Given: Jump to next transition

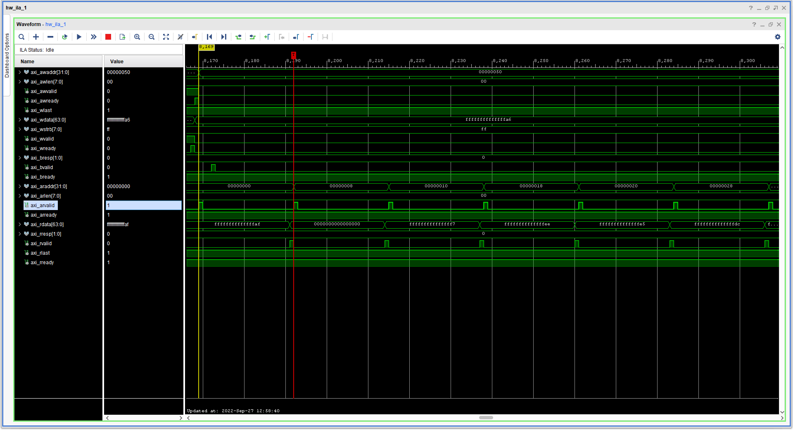Looking at the screenshot, I should click(x=253, y=37).
